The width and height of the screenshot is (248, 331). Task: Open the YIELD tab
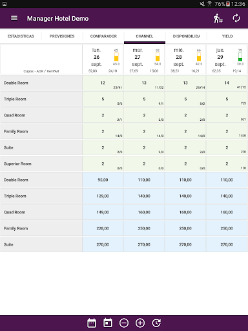tap(227, 36)
